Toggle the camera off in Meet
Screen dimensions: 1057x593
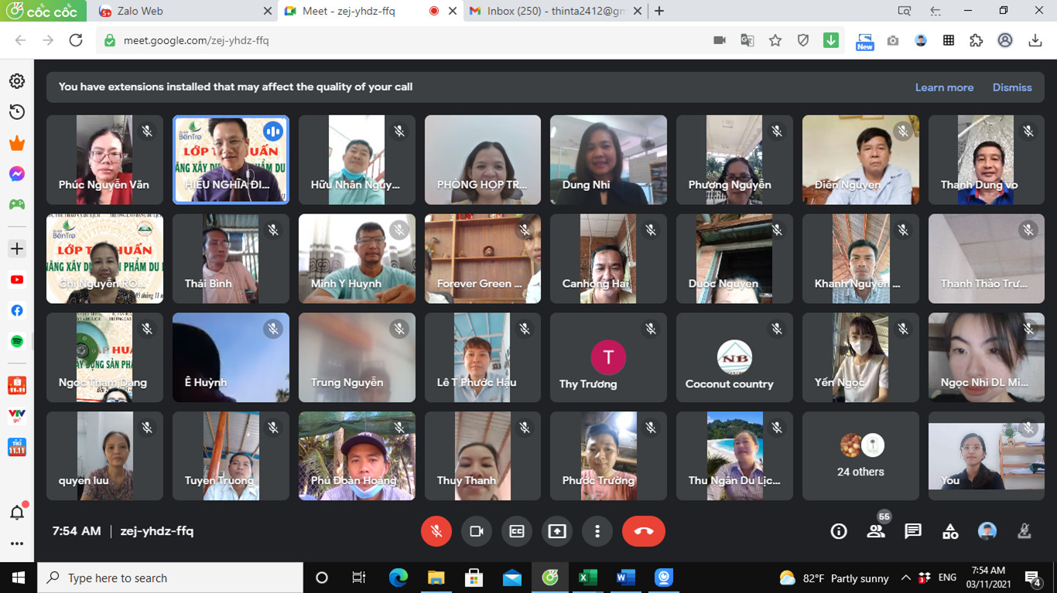477,531
